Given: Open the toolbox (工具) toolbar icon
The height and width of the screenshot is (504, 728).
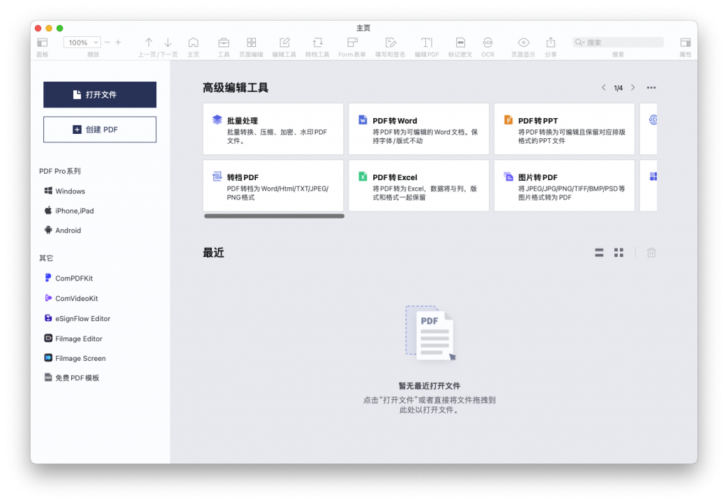Looking at the screenshot, I should (x=224, y=42).
